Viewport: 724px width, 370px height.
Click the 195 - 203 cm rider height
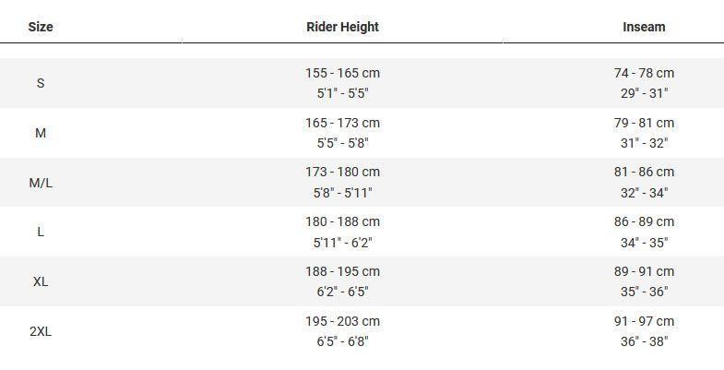pyautogui.click(x=342, y=321)
